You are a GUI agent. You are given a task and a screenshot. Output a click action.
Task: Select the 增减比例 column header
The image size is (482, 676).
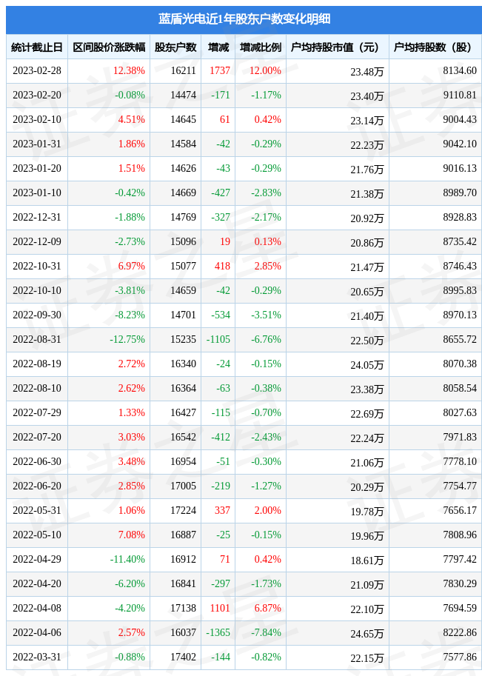(x=261, y=47)
